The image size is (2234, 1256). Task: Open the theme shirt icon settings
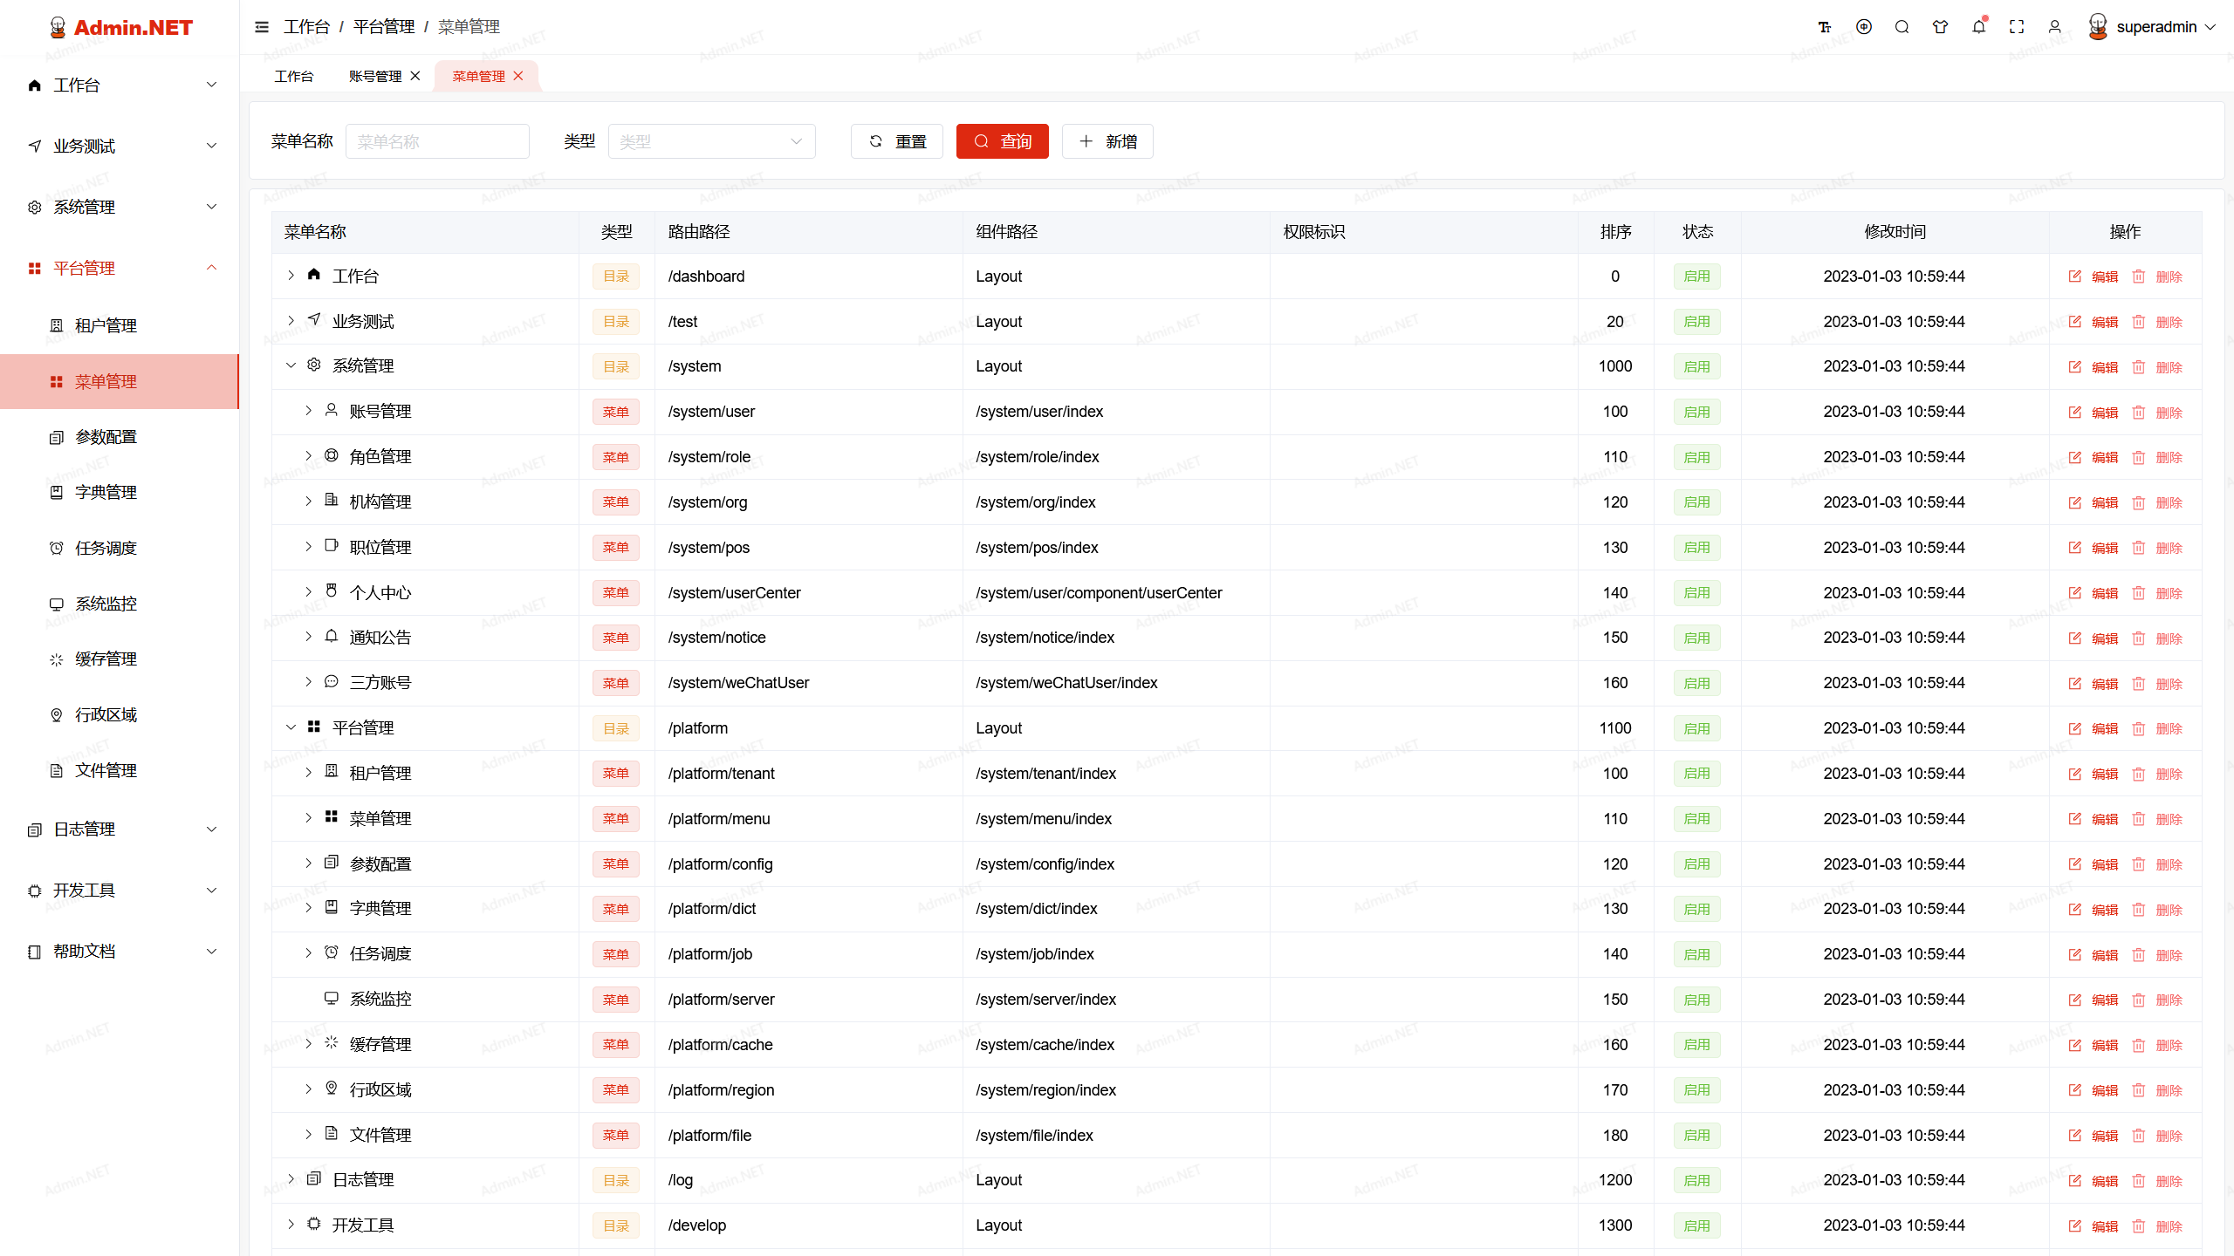(1940, 27)
